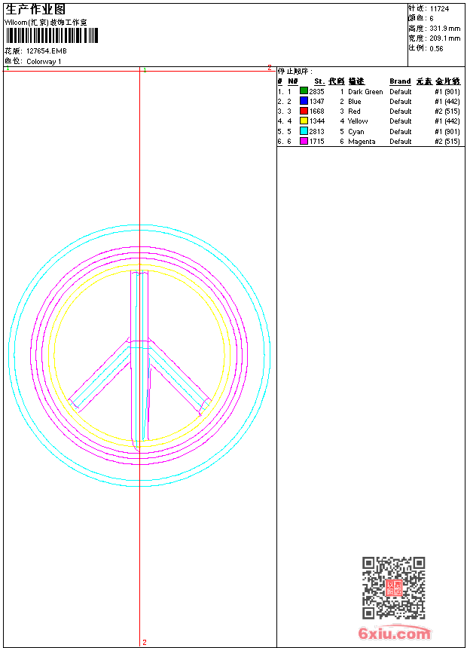Screen dimensions: 467x648
Task: Select Default brand in Red row
Action: [401, 112]
